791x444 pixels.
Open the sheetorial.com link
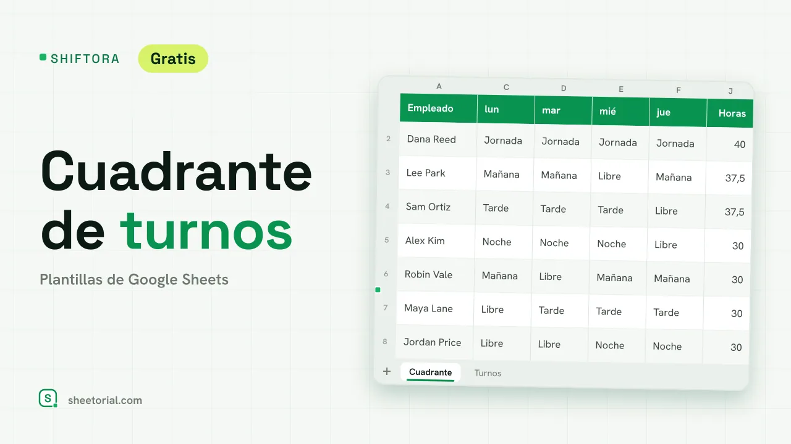[105, 400]
